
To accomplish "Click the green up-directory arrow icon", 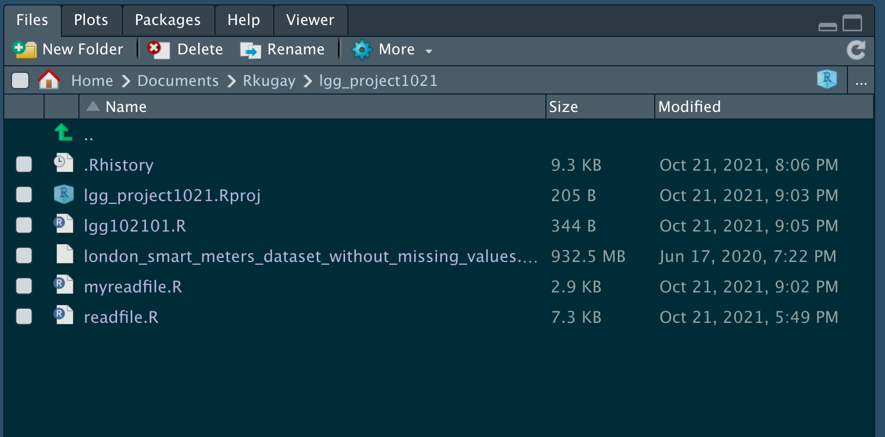I will [x=64, y=132].
